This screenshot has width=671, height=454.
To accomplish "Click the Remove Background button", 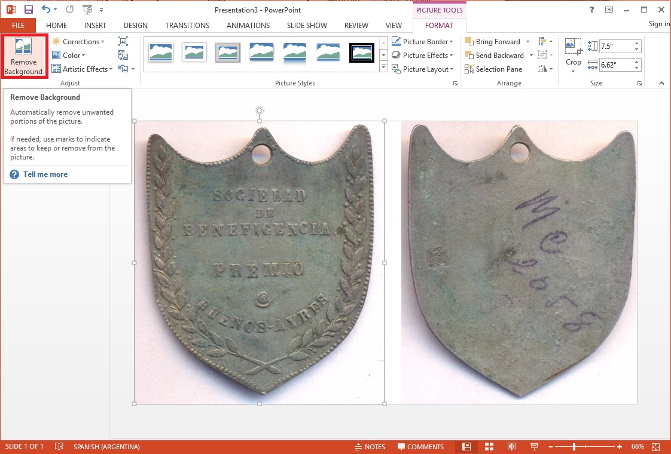I will pyautogui.click(x=23, y=57).
